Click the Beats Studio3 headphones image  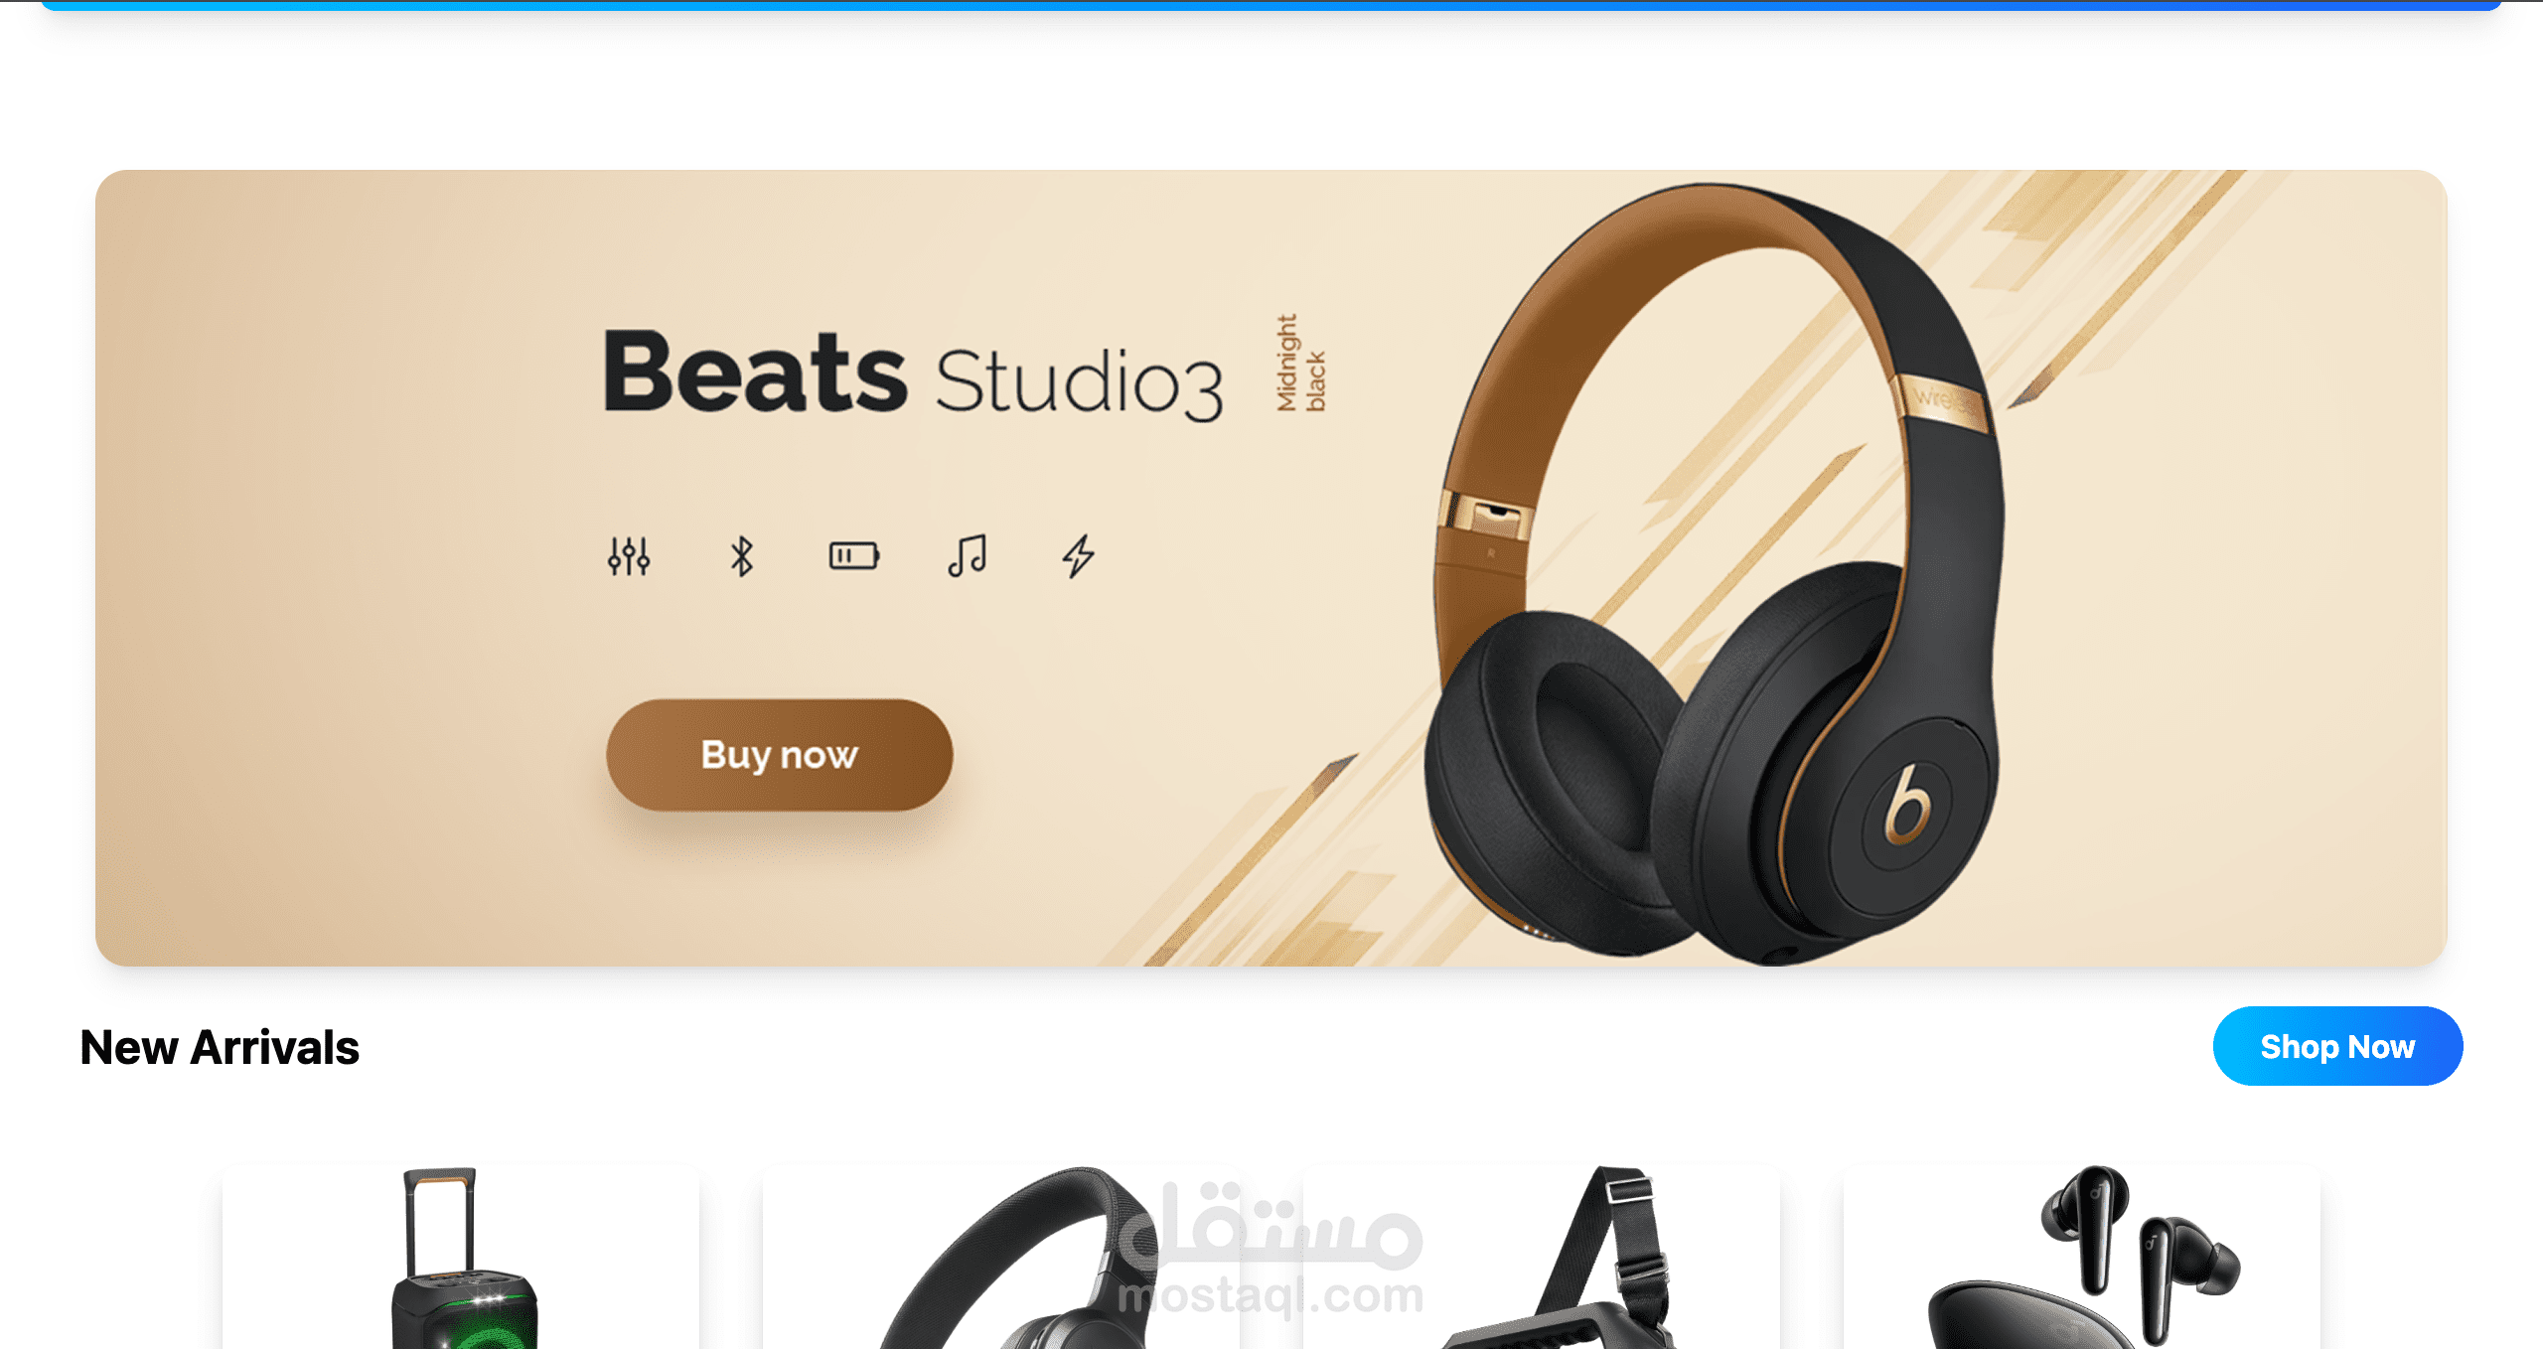1714,574
